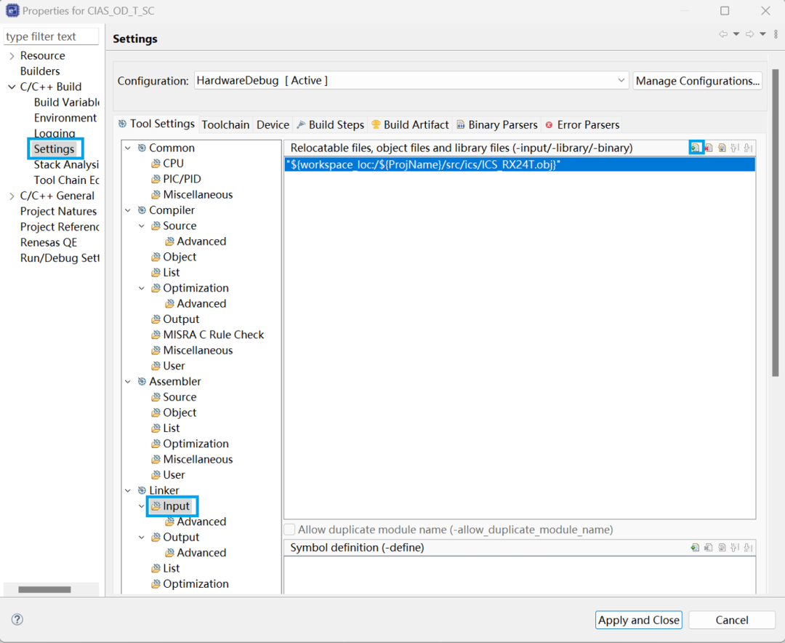Image resolution: width=785 pixels, height=643 pixels.
Task: Go forward with the right arrow icon
Action: (x=749, y=34)
